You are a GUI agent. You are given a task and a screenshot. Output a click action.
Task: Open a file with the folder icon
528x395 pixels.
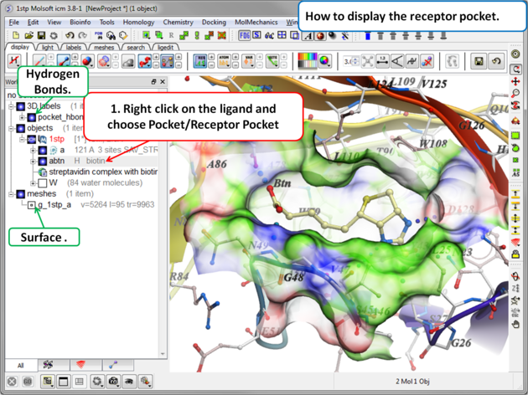pyautogui.click(x=29, y=35)
